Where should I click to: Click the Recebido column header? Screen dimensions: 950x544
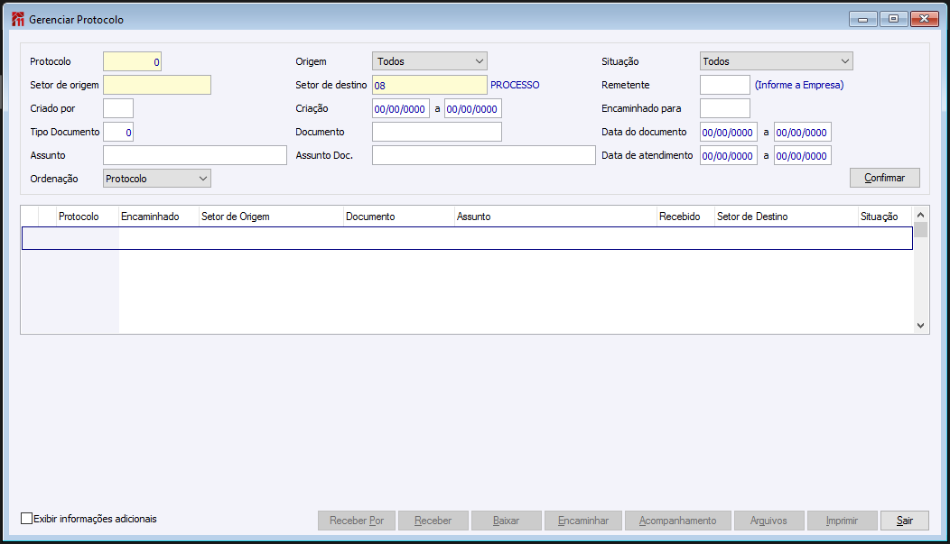click(x=685, y=217)
